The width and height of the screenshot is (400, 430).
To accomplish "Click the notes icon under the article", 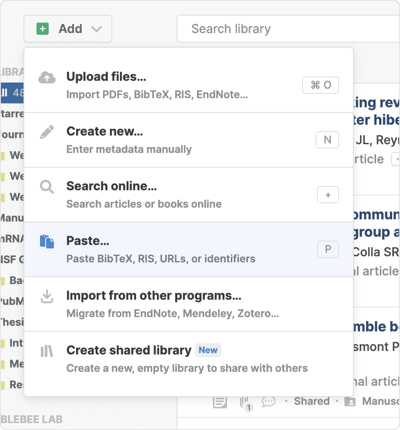I will [220, 402].
